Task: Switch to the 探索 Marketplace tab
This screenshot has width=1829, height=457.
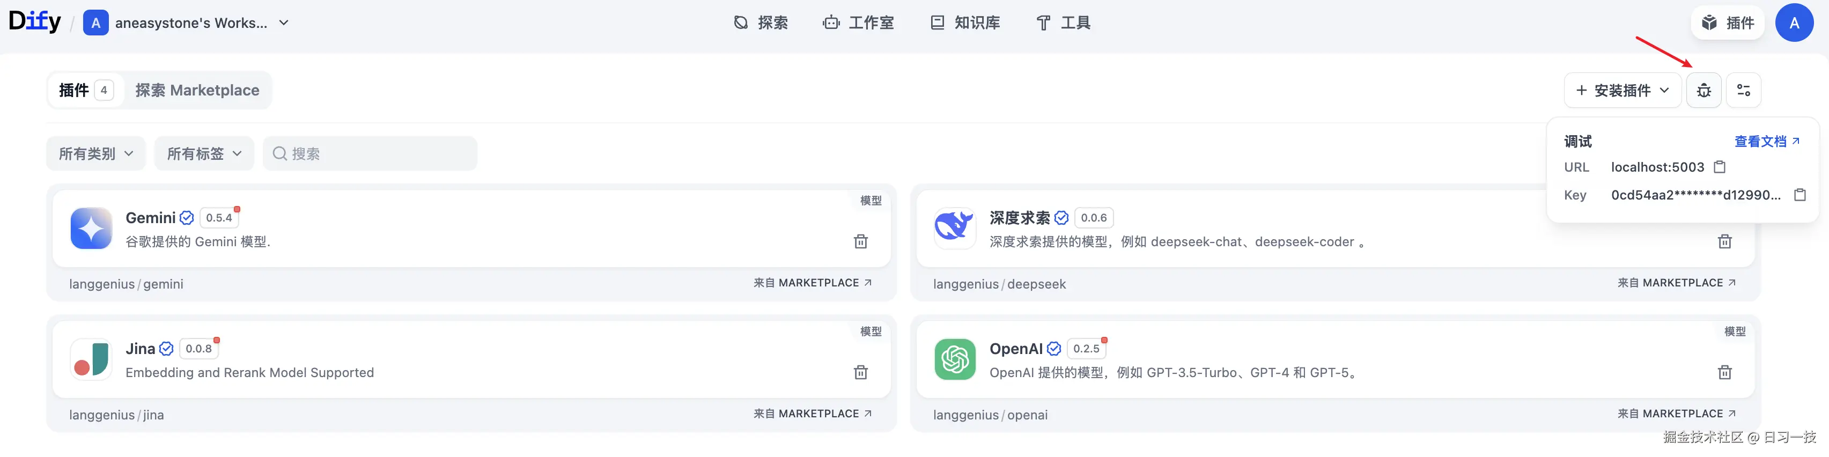Action: point(197,90)
